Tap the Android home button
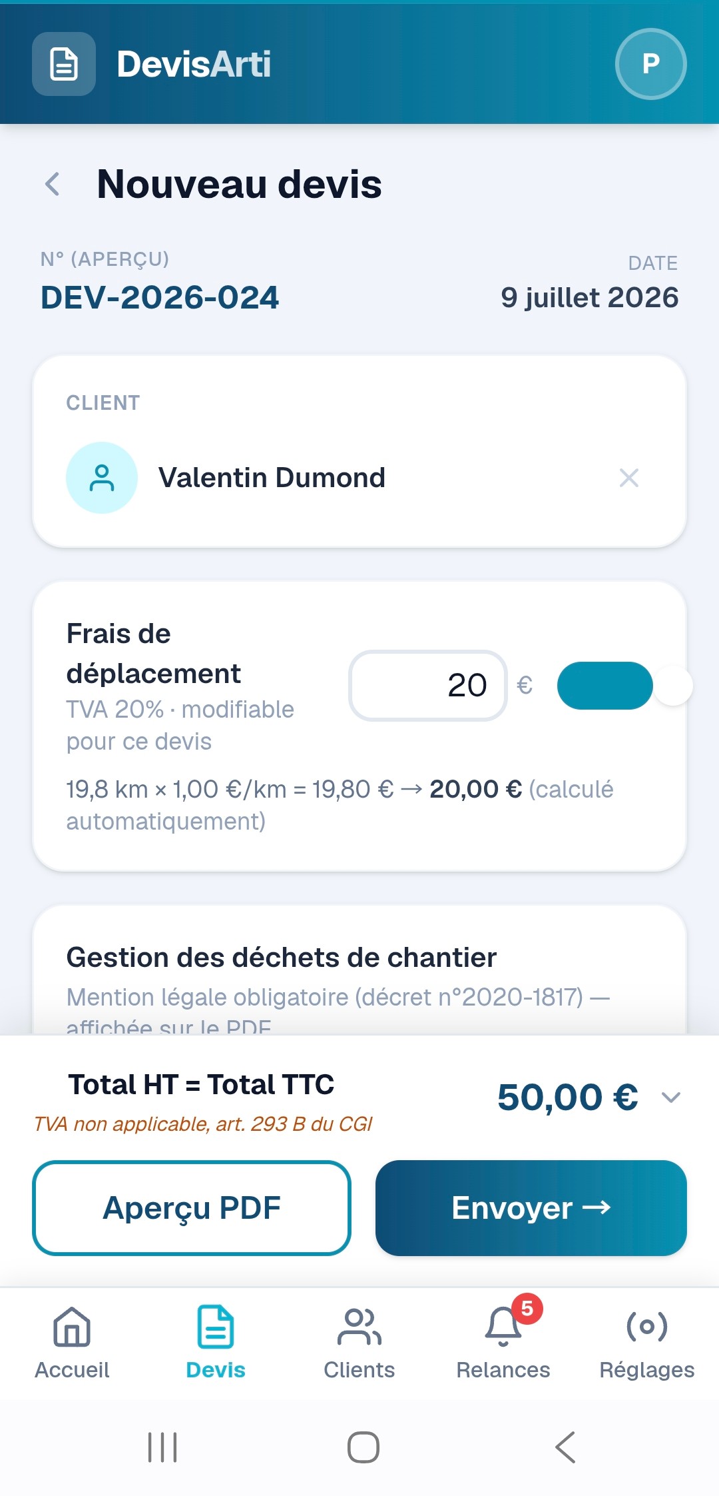Viewport: 719px width, 1496px height. coord(363,1447)
